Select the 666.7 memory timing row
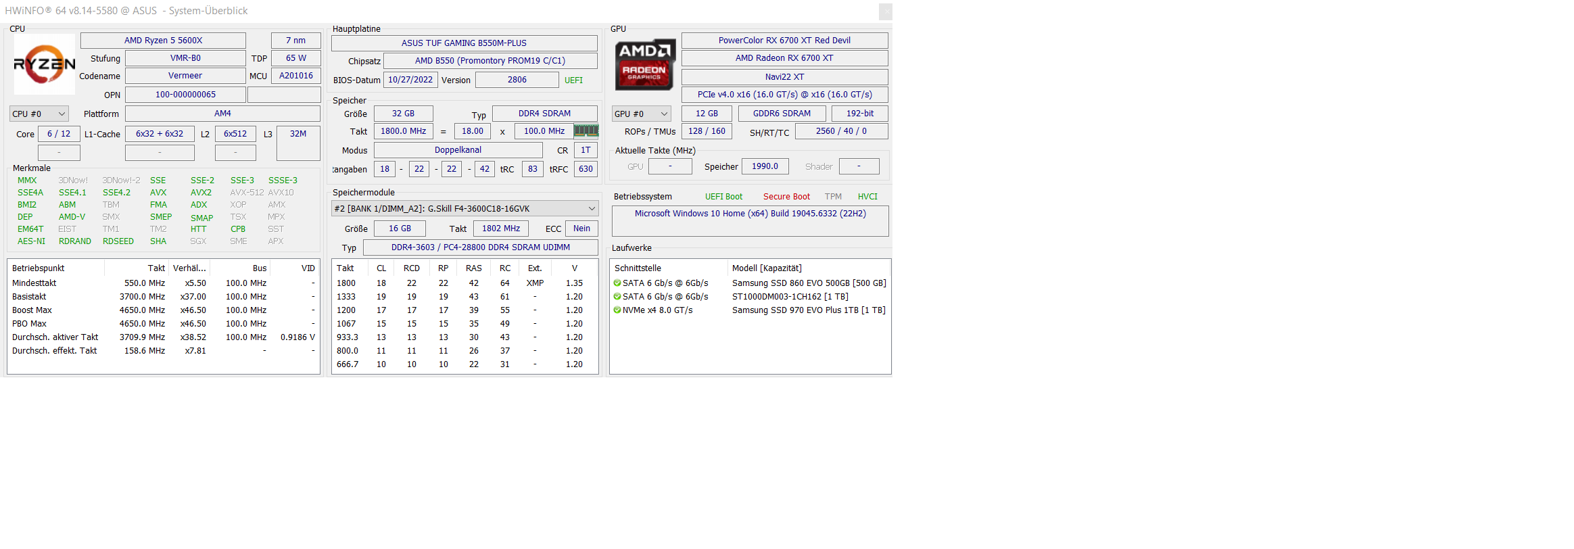 click(x=465, y=364)
